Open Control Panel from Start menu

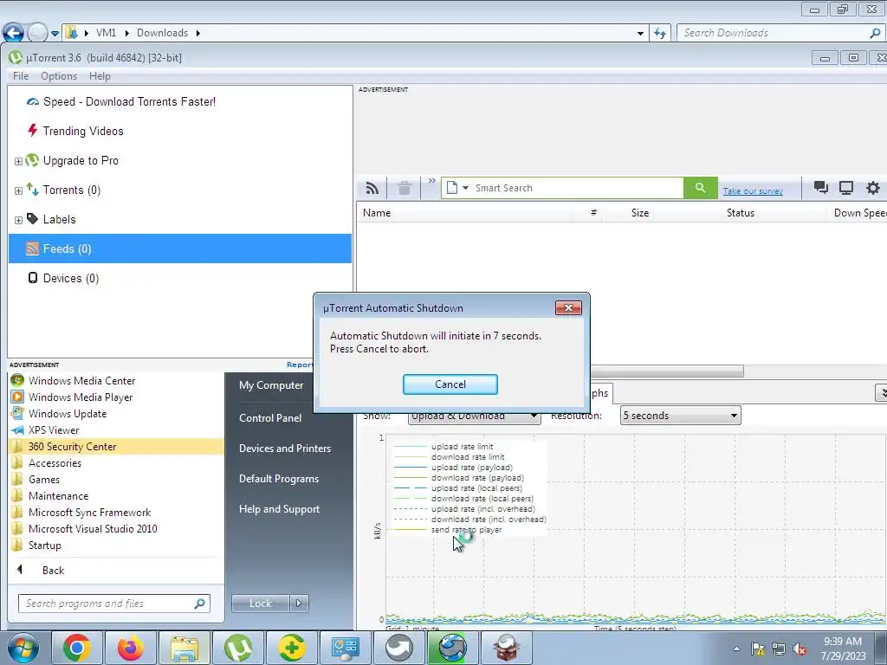270,418
